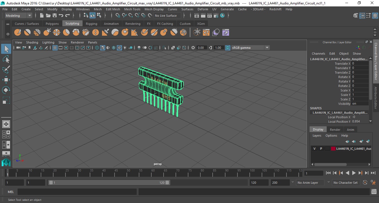379x203 pixels.
Task: Play the animation forward
Action: point(354,173)
